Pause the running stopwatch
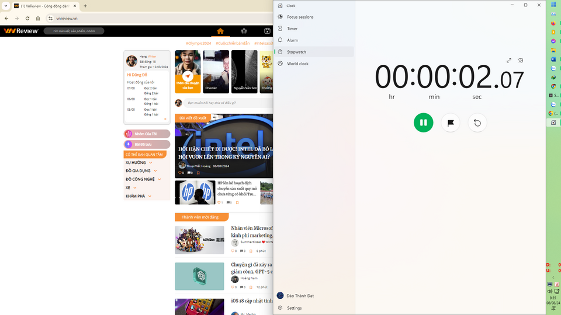The image size is (561, 315). 423,123
